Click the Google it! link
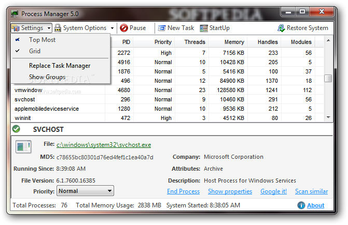The height and width of the screenshot is (225, 348). click(273, 191)
